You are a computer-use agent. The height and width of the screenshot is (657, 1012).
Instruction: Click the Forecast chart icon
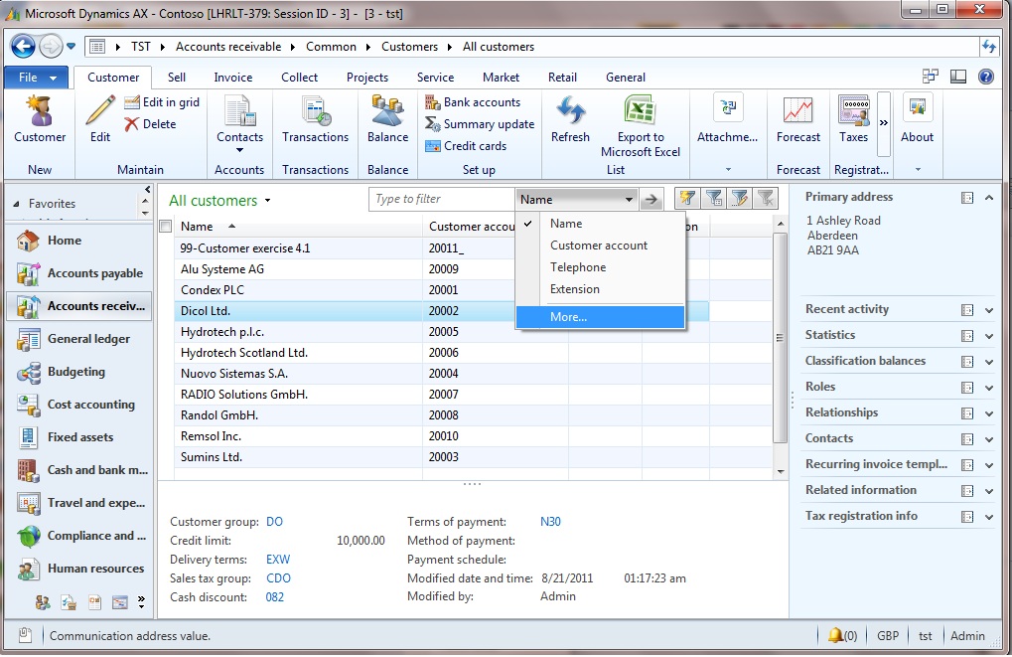(x=798, y=111)
